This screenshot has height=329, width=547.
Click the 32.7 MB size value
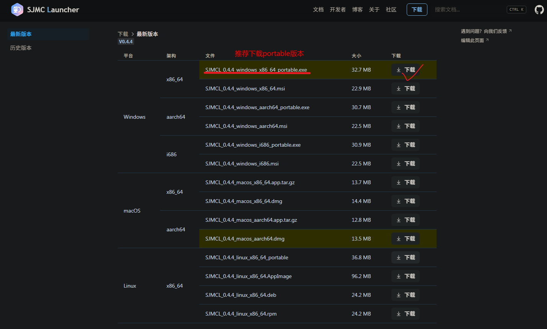pos(361,70)
